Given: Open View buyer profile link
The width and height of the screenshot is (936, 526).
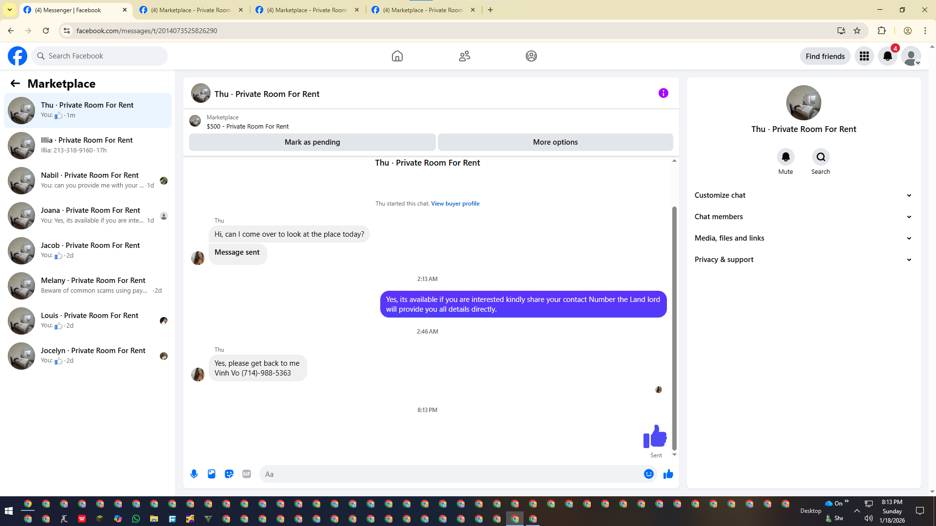Looking at the screenshot, I should (x=455, y=204).
